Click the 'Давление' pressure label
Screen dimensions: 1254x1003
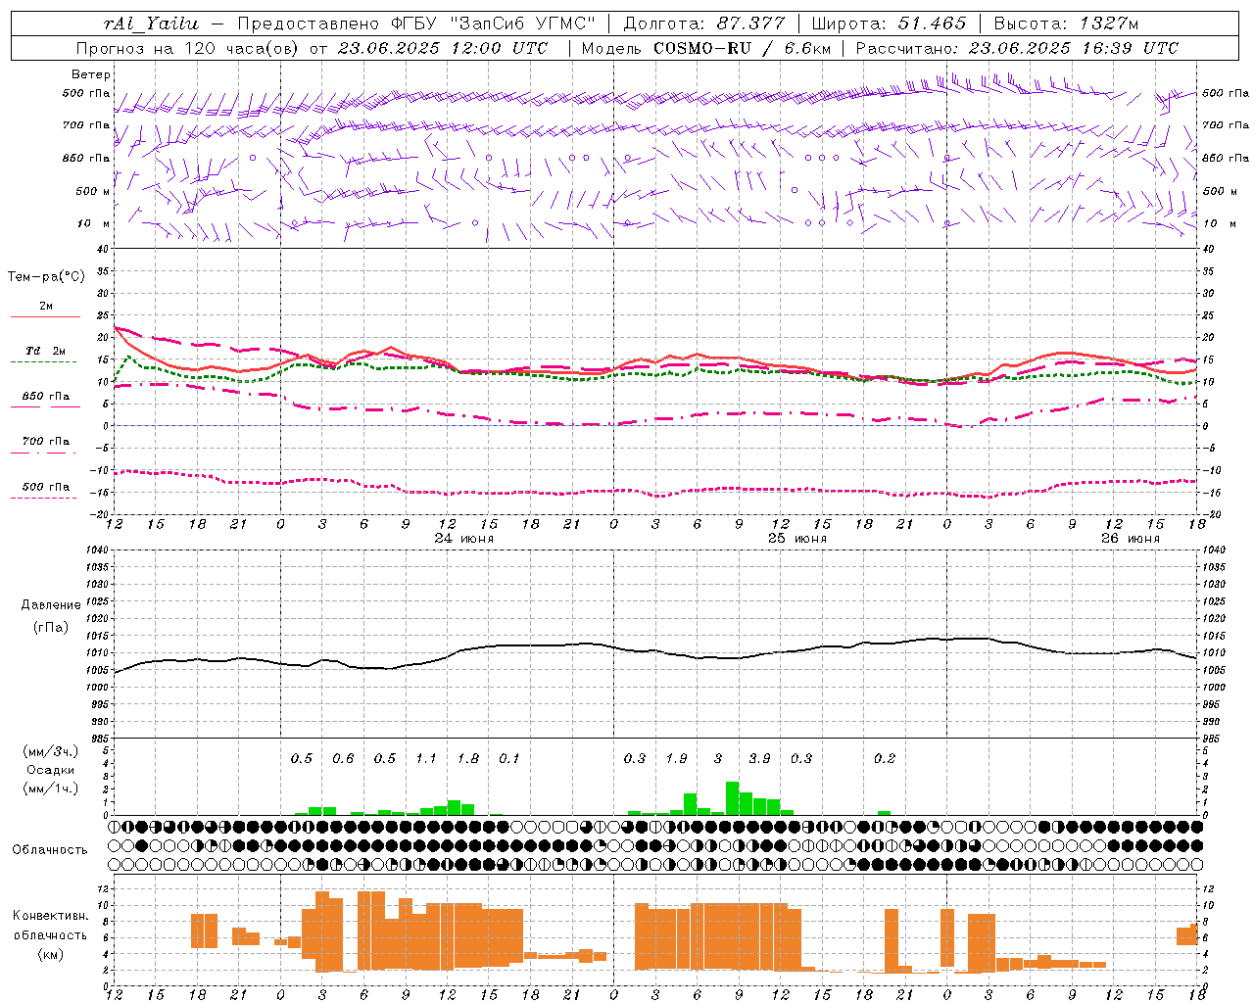coord(51,605)
